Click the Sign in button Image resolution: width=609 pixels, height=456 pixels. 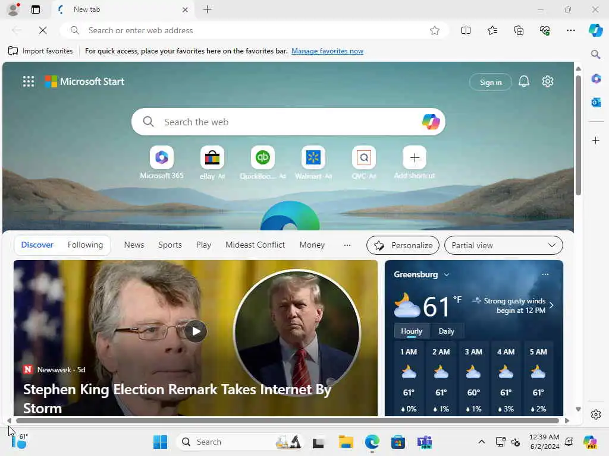[x=491, y=82]
